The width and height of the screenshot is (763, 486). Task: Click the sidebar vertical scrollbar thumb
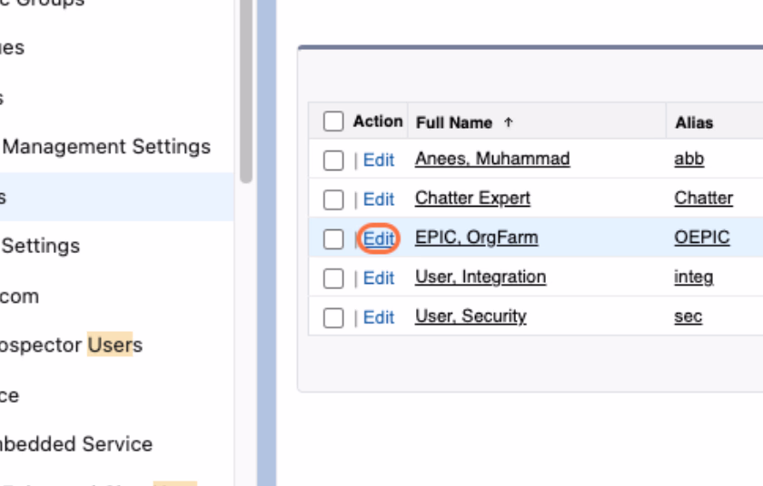pyautogui.click(x=246, y=92)
